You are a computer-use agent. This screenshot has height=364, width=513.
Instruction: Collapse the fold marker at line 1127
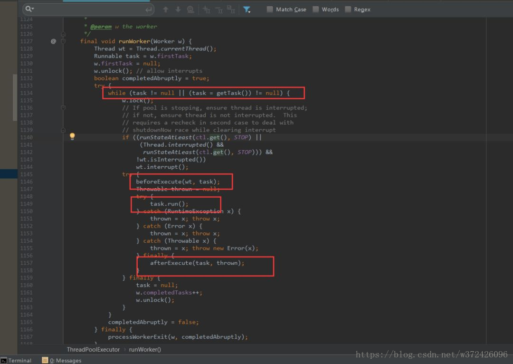(63, 41)
